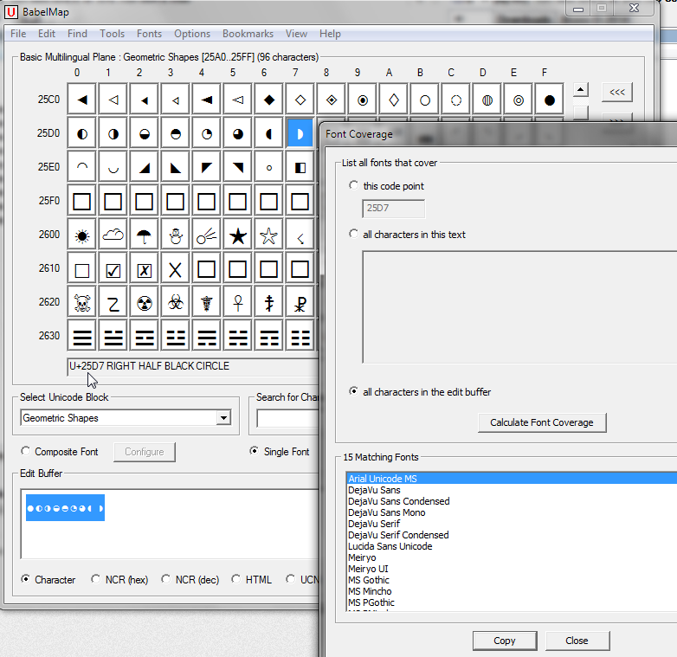Select MS Mincho in the font list

click(x=512, y=591)
